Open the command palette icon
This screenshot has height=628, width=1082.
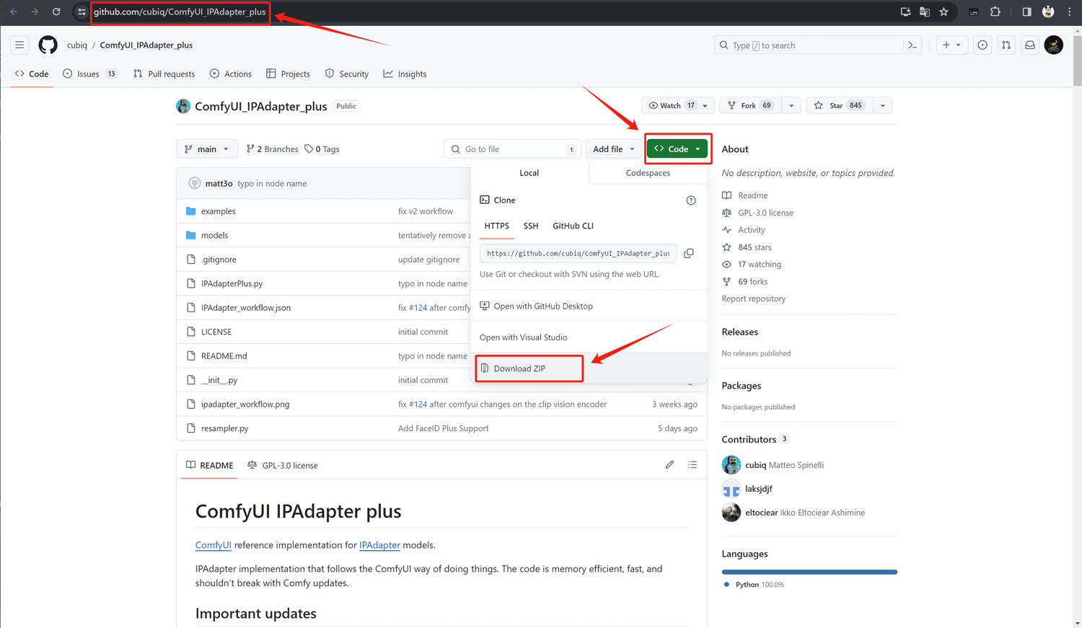pos(912,45)
